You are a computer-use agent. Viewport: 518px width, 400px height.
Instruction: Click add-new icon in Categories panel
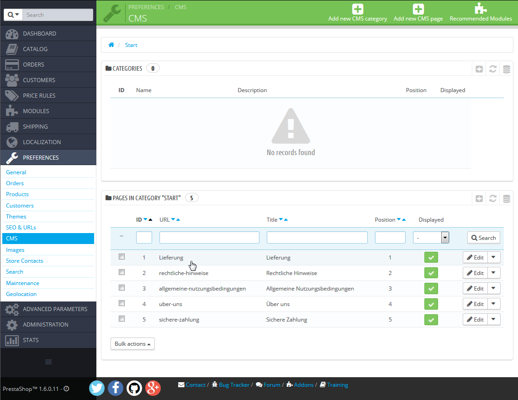tap(479, 69)
